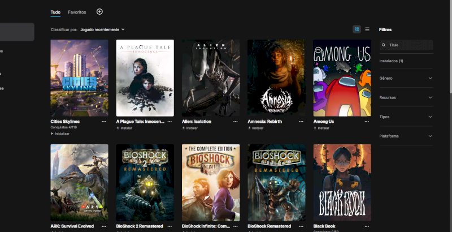The width and height of the screenshot is (452, 232).
Task: Launch Cities Skylines with Inicializar
Action: point(60,134)
